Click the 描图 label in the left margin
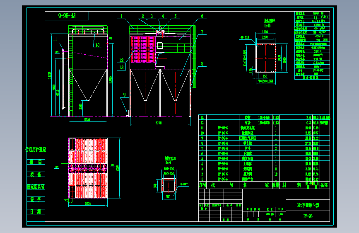The image size is (359, 233). (x=36, y=162)
